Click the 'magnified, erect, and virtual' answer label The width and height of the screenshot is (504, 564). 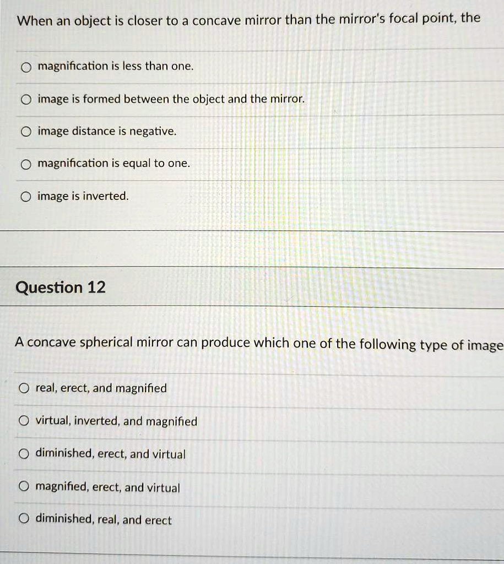[x=108, y=487]
